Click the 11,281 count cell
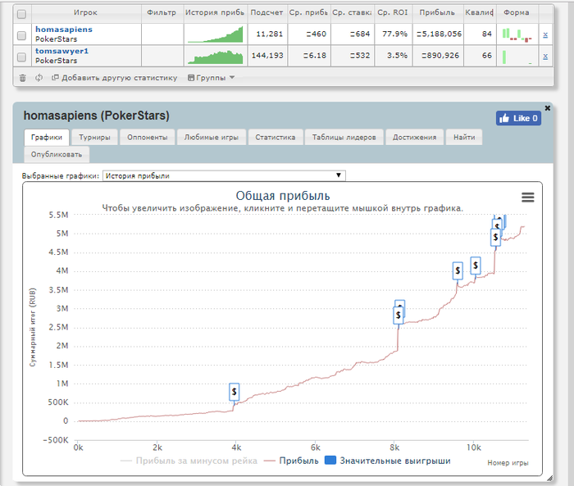574x486 pixels. (x=269, y=34)
